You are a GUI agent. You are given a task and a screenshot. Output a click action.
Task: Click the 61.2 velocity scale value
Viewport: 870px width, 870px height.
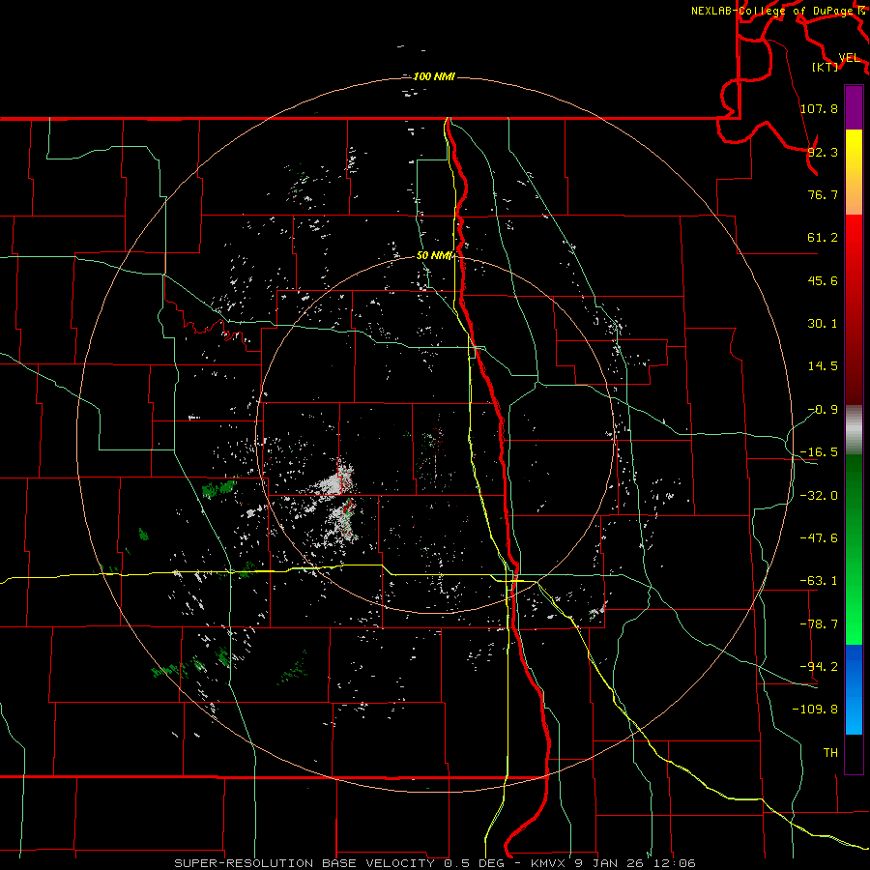pyautogui.click(x=823, y=238)
